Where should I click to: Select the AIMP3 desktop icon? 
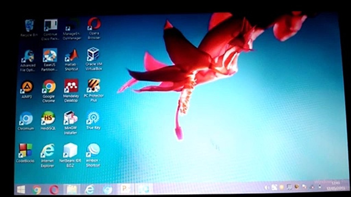(x=27, y=90)
